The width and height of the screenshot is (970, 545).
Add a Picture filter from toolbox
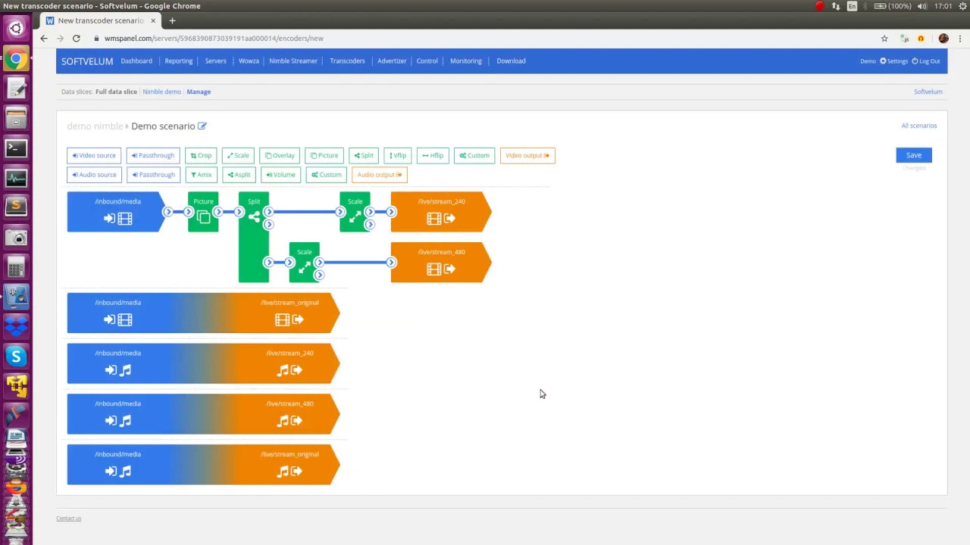click(x=324, y=155)
